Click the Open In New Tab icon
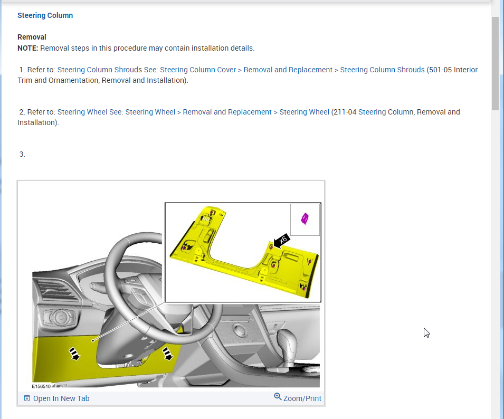The image size is (504, 419). pyautogui.click(x=27, y=398)
